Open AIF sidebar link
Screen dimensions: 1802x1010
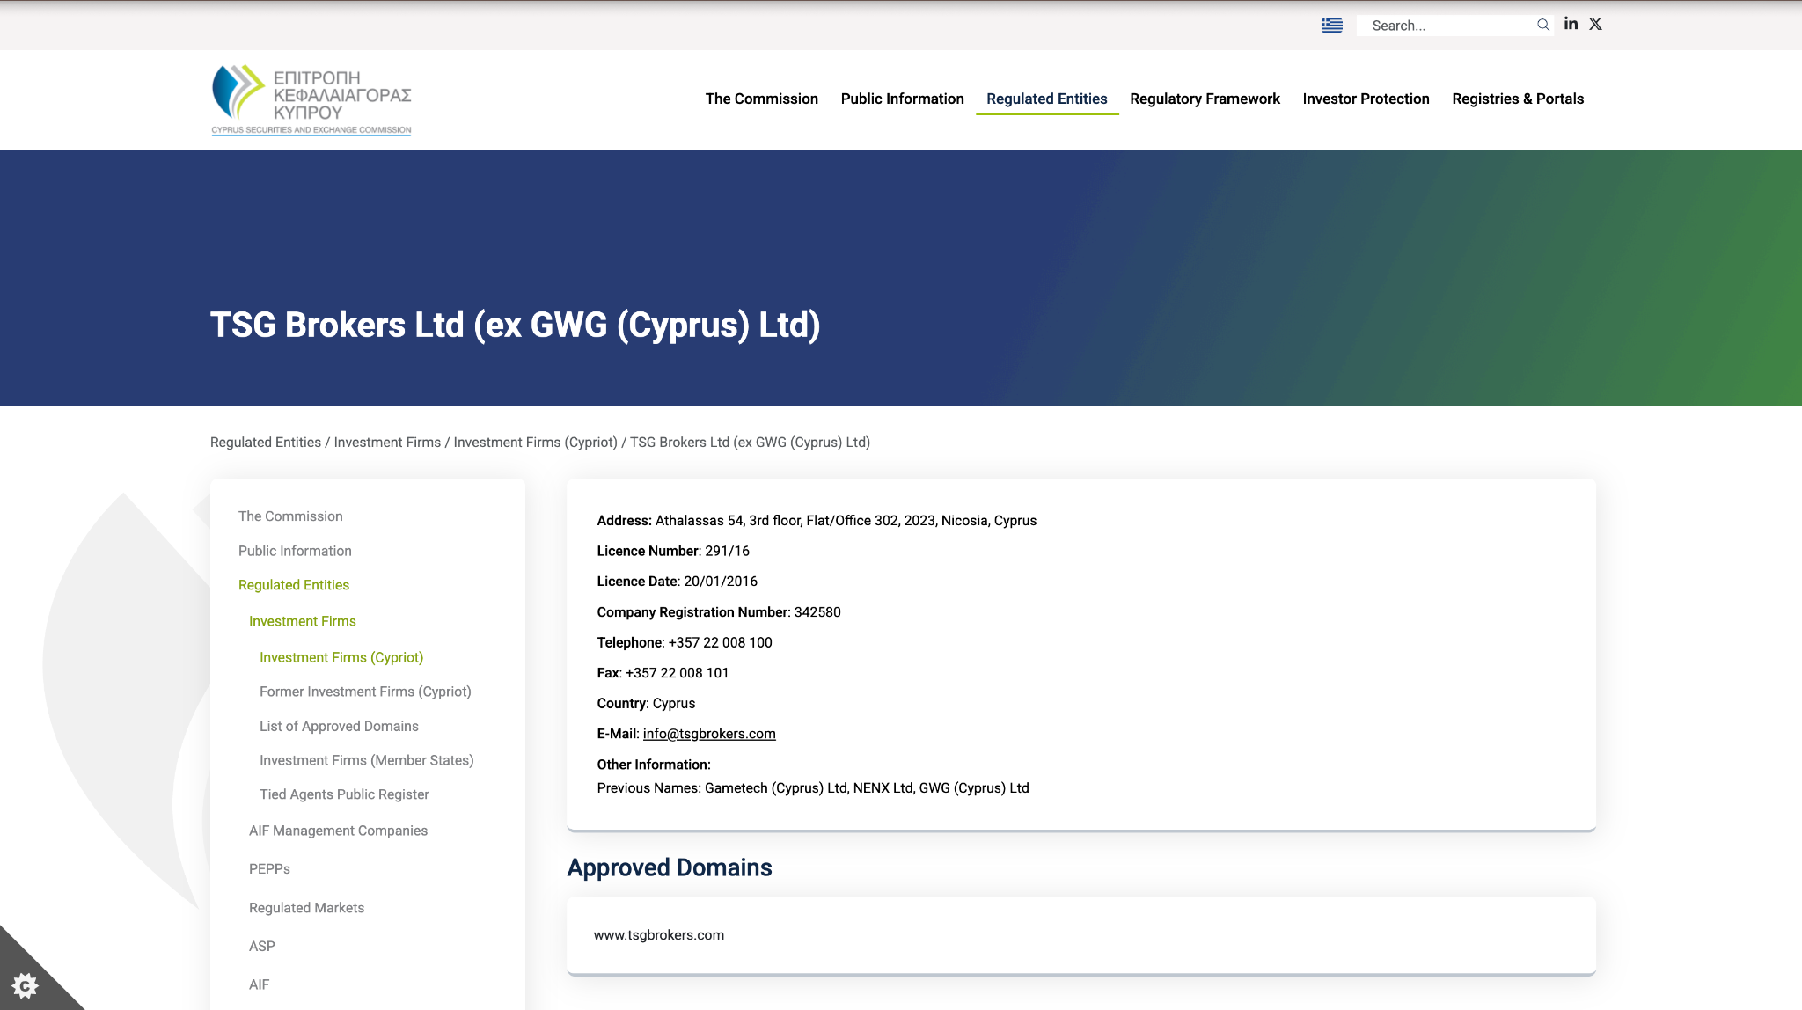point(259,985)
